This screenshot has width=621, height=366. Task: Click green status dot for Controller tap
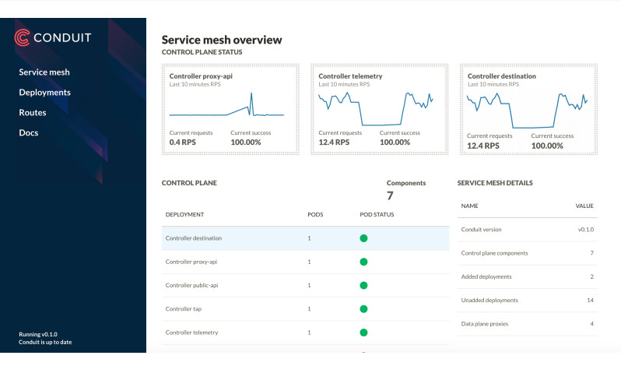tap(363, 309)
